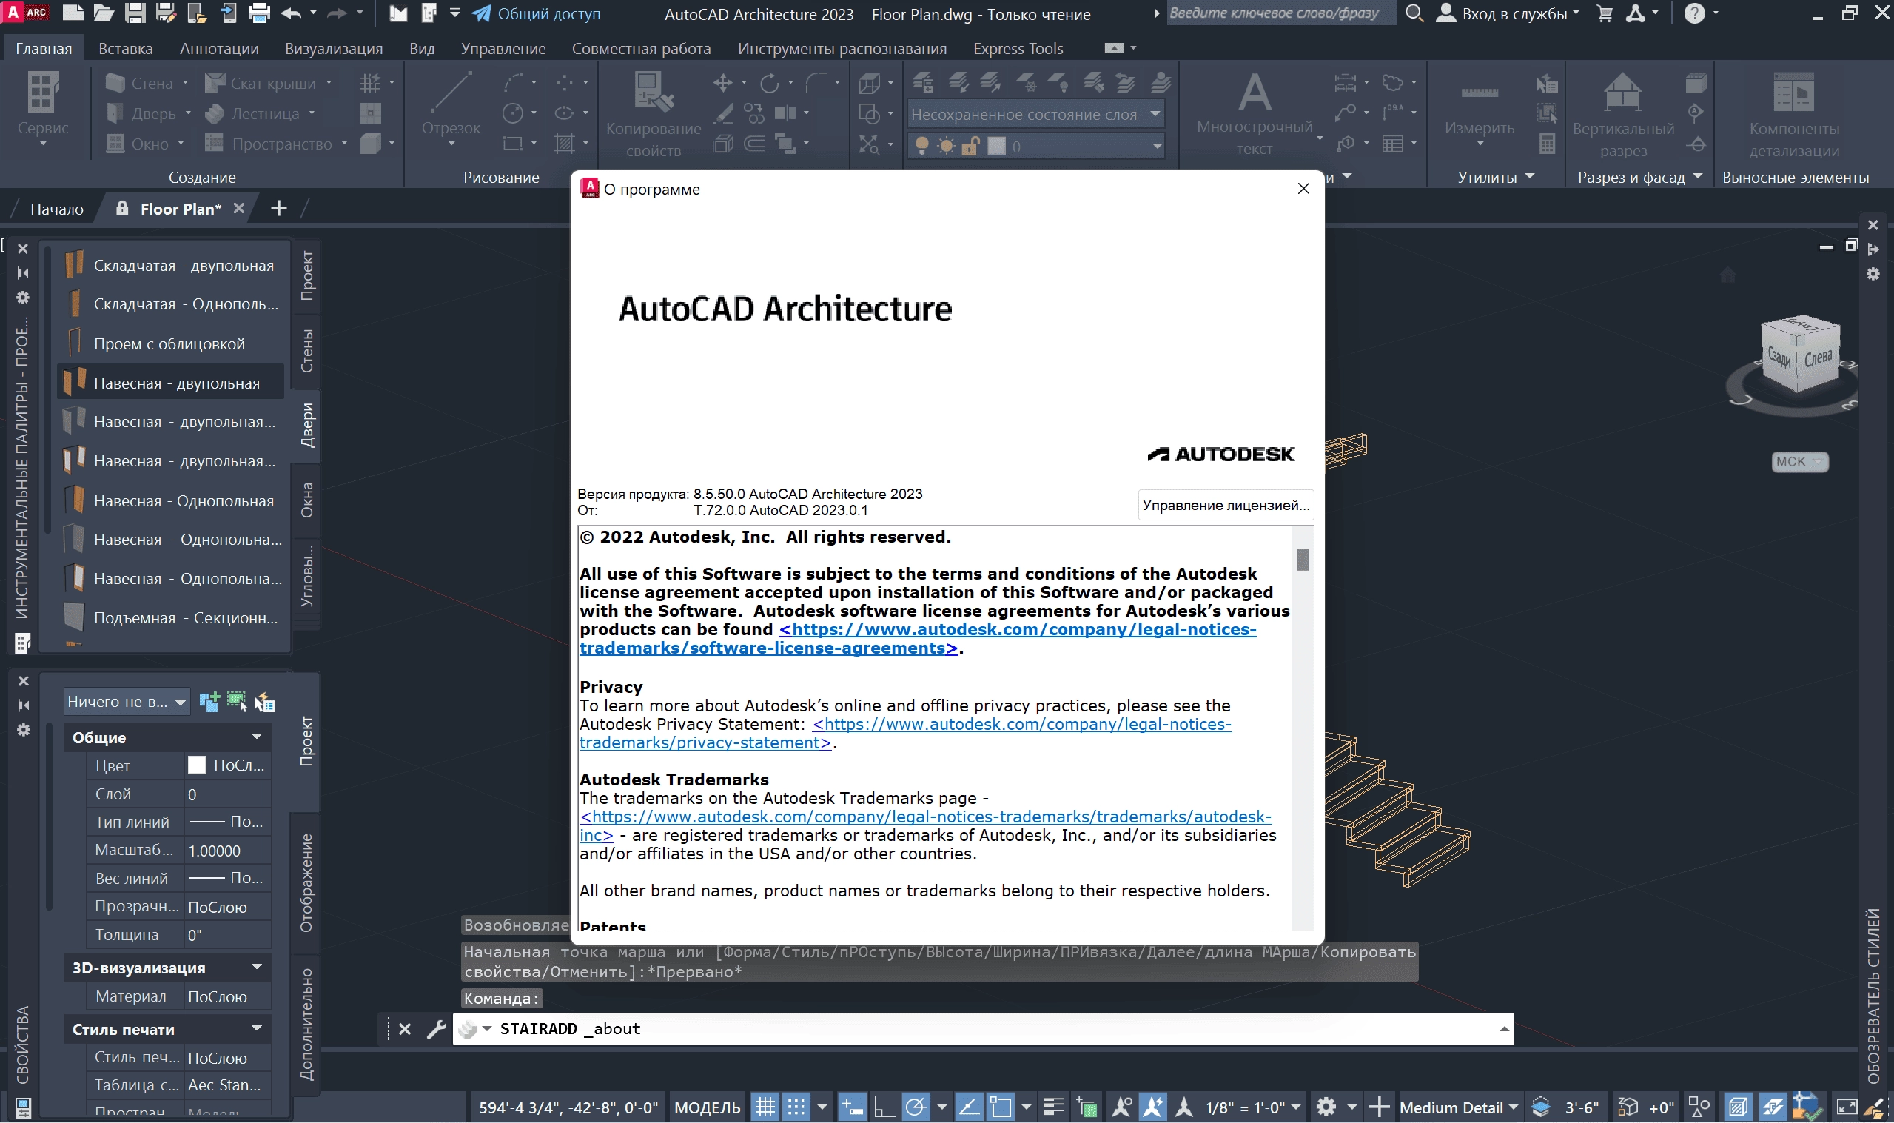Collapse the 3D-визуализация properties section
The width and height of the screenshot is (1894, 1123).
coord(256,967)
